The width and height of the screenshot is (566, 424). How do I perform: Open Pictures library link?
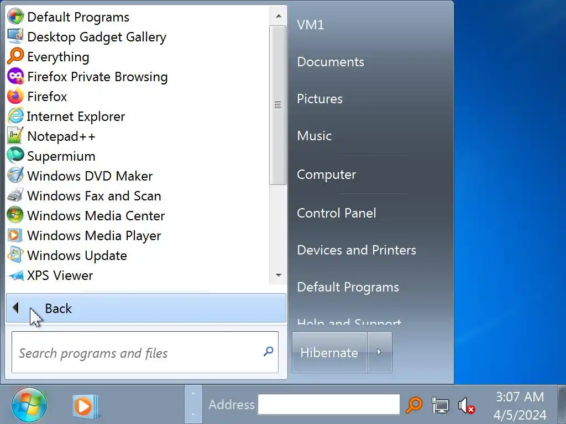[319, 99]
